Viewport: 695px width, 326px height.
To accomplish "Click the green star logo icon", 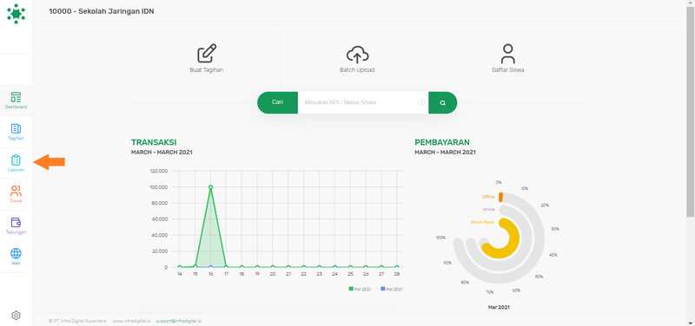I will click(16, 13).
